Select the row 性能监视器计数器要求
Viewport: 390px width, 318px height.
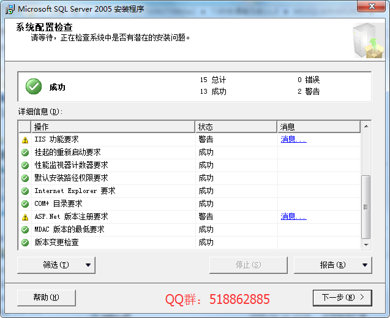[190, 165]
